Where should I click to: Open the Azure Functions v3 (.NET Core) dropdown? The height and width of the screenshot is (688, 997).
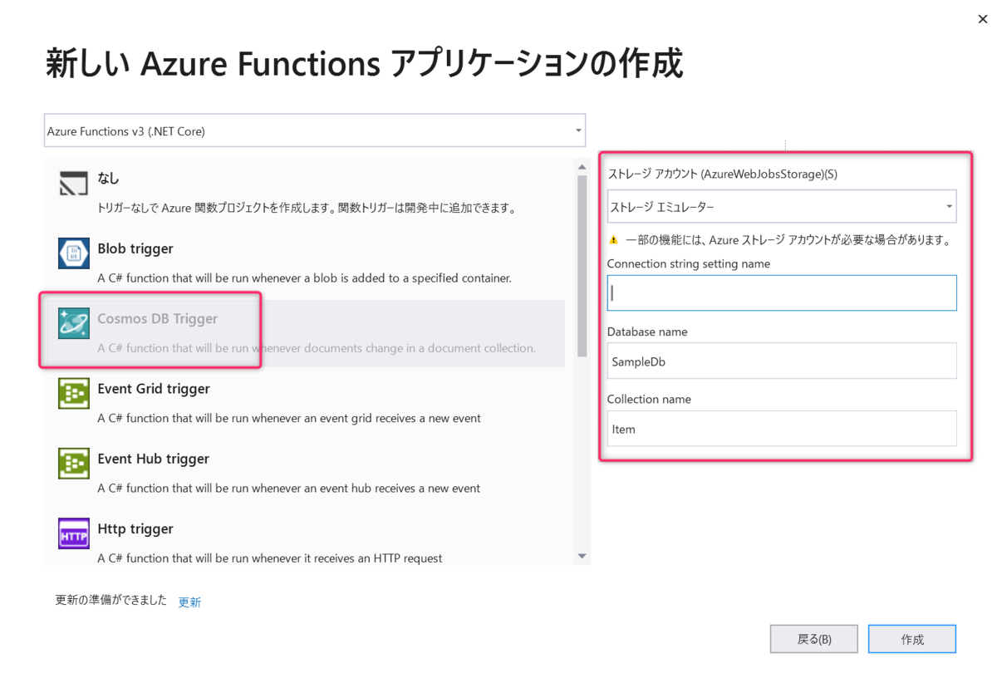pyautogui.click(x=315, y=130)
